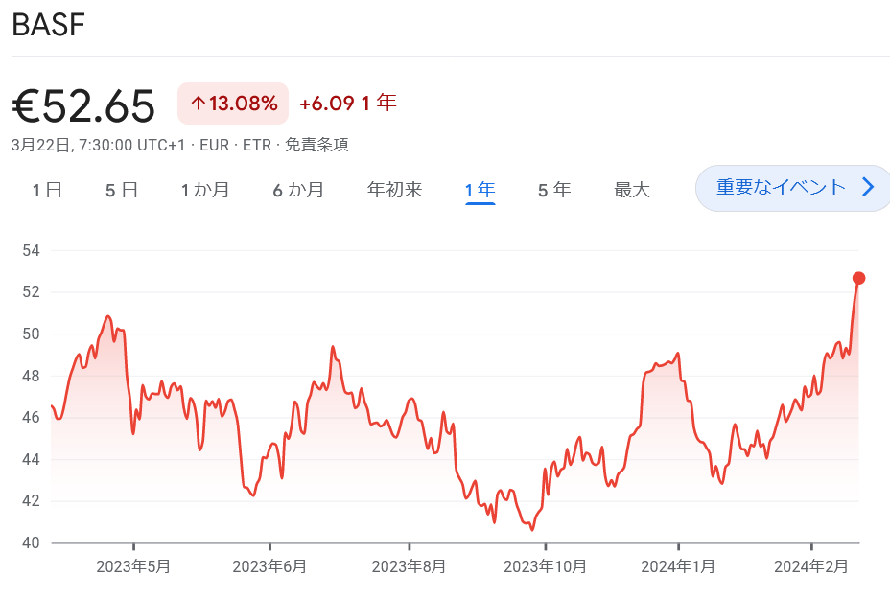The width and height of the screenshot is (890, 598).
Task: Show the 最大 full history range
Action: coord(632,190)
